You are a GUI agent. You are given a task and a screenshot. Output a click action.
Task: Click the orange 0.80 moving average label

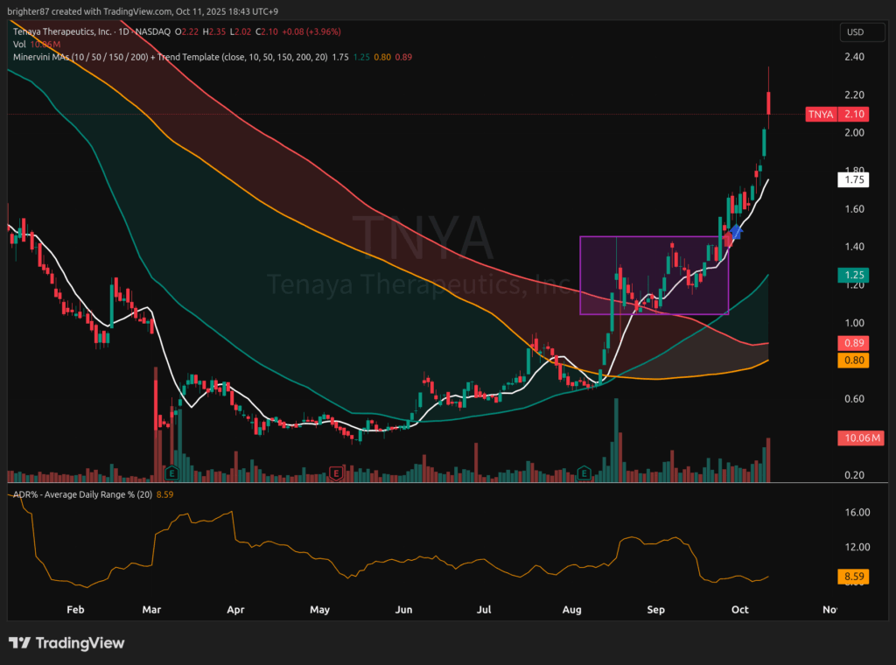pos(853,360)
